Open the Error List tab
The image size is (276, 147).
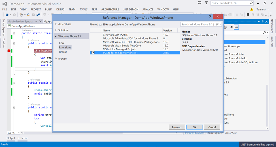tap(23, 138)
